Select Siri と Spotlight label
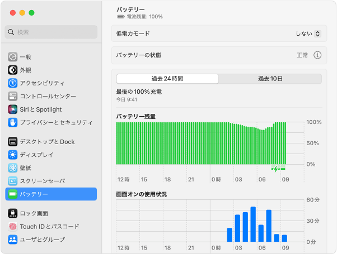 [x=41, y=109]
